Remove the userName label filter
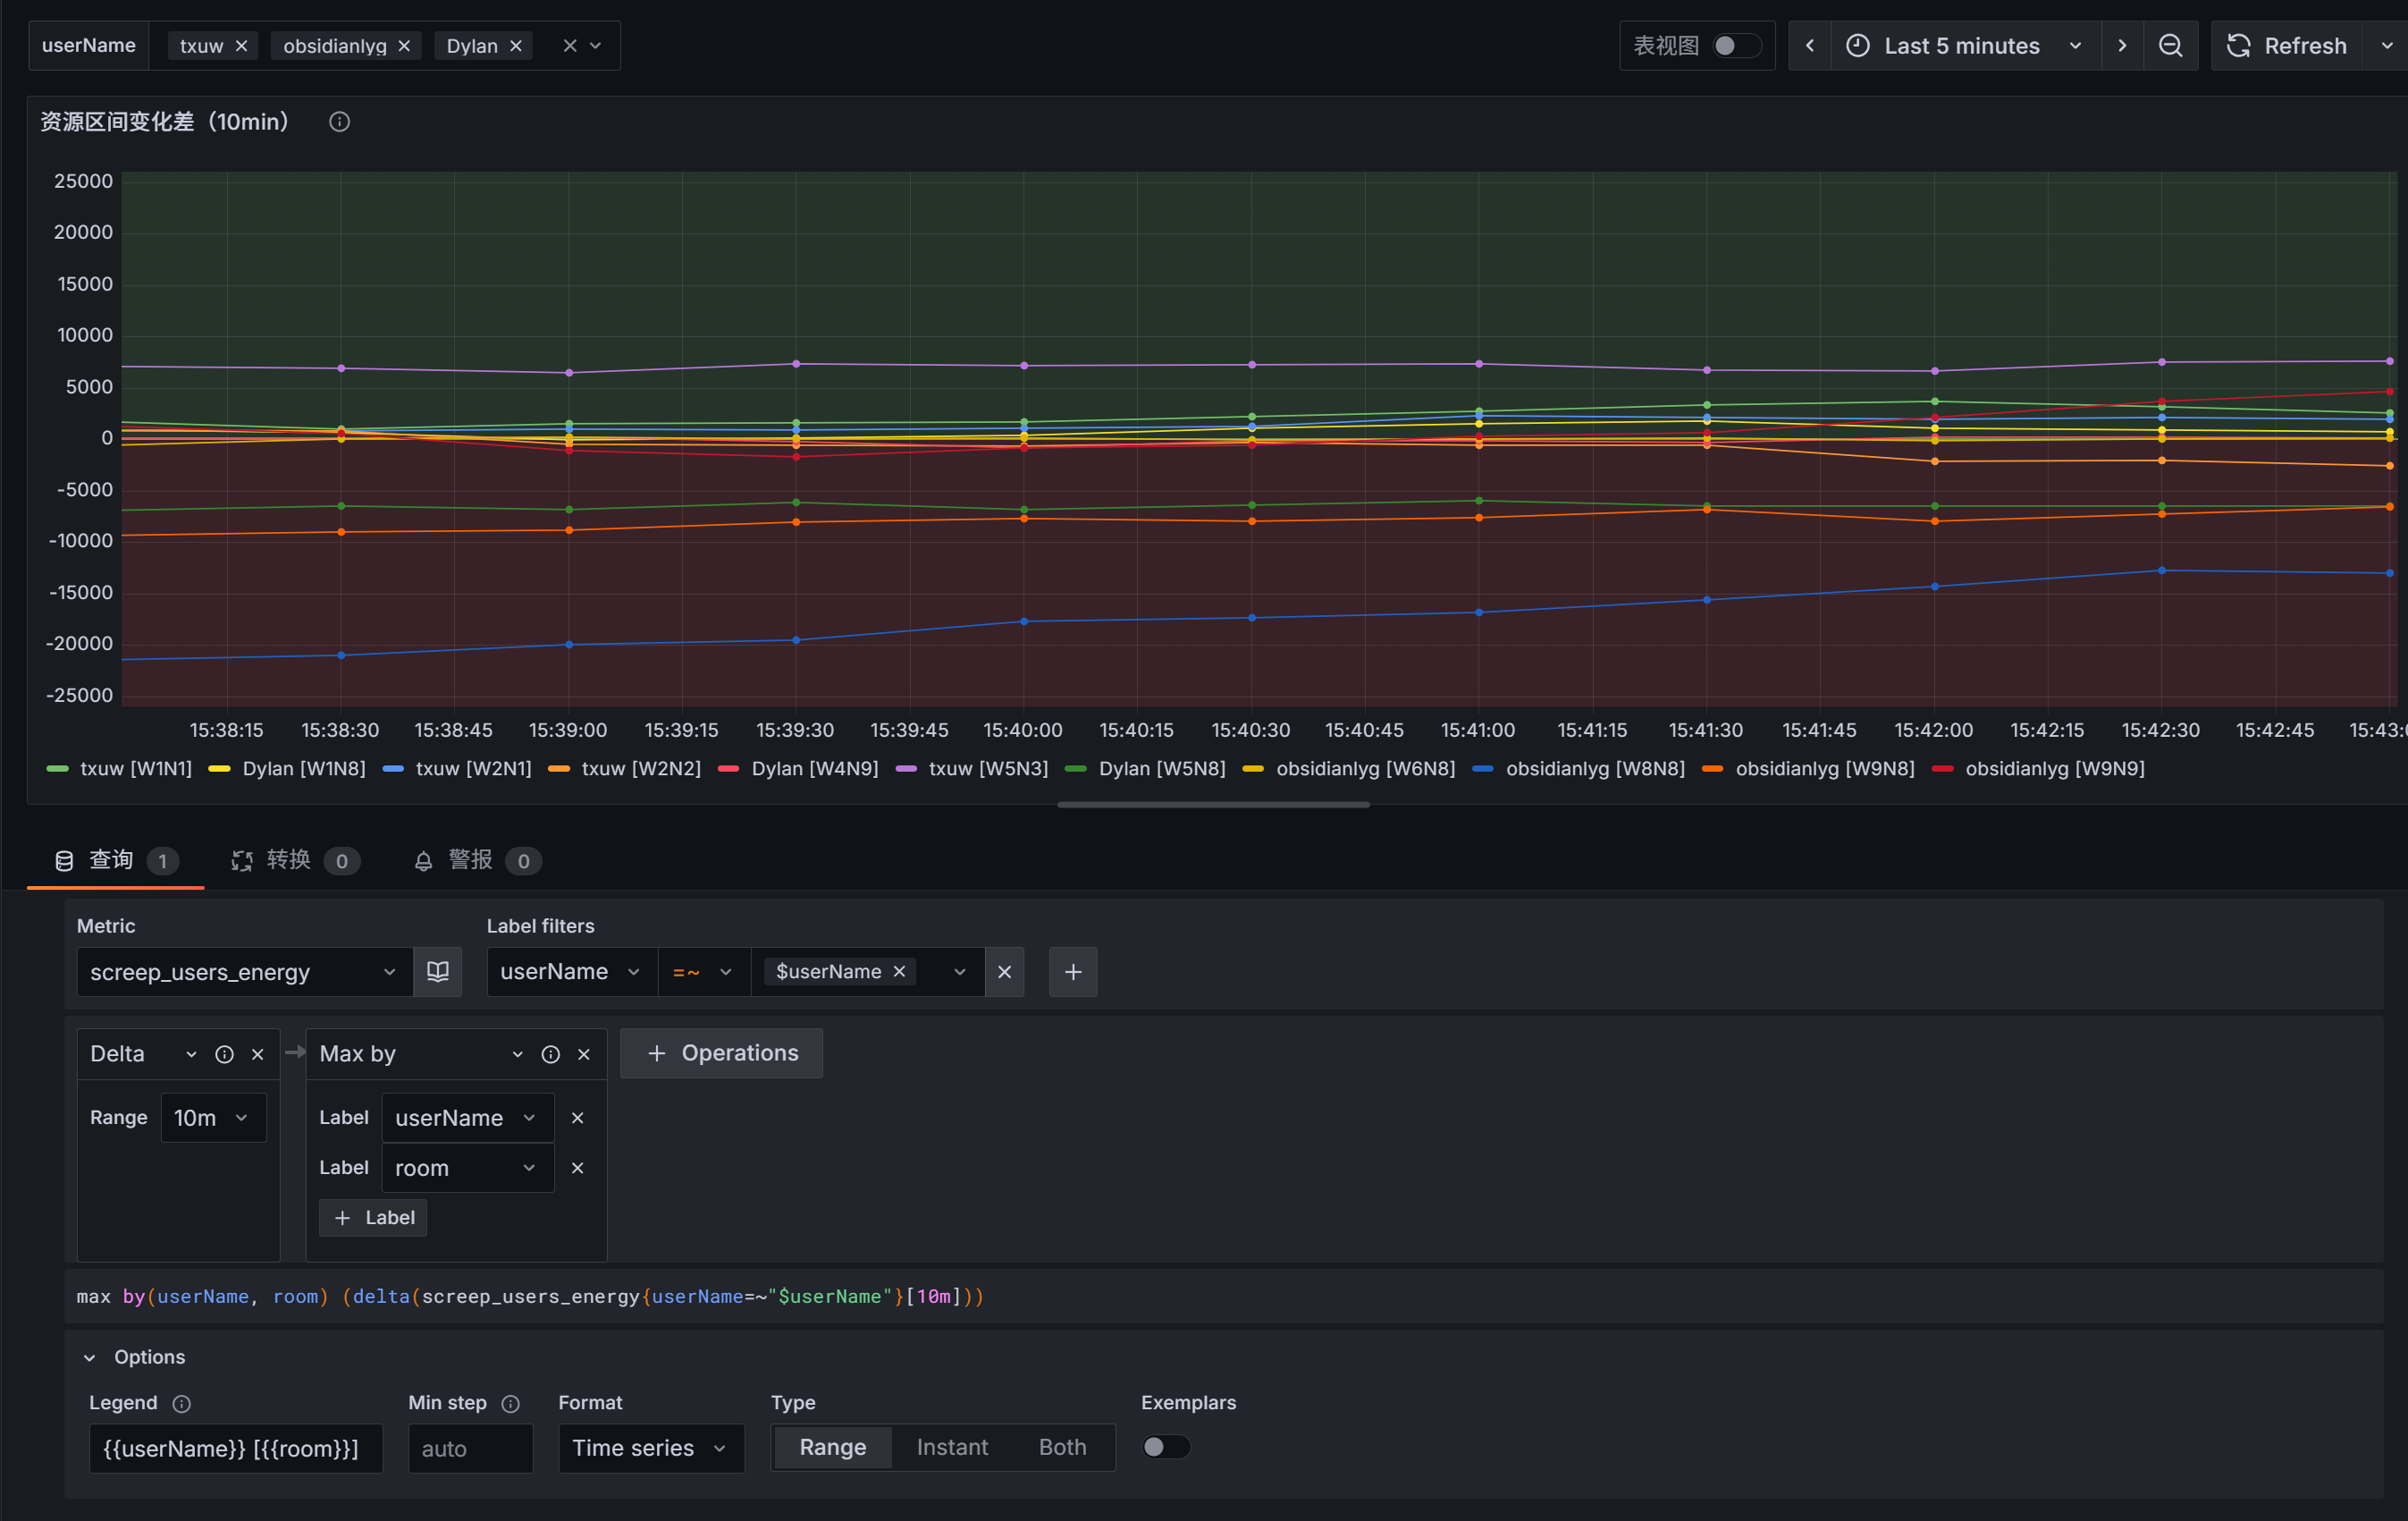Viewport: 2408px width, 1521px height. click(x=1004, y=972)
